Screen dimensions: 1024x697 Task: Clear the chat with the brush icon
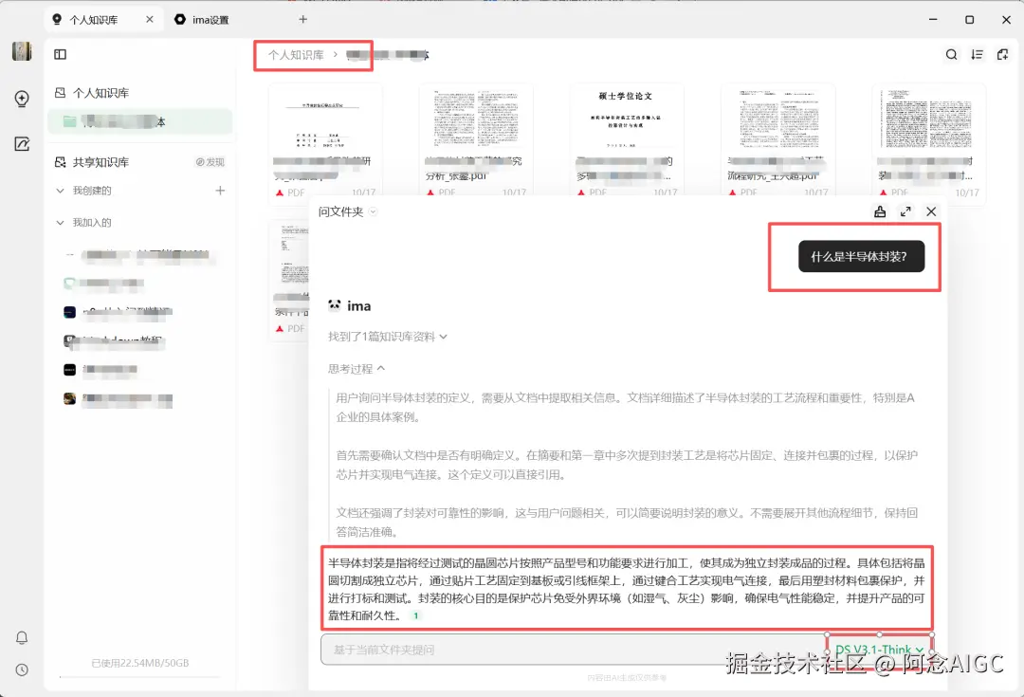tap(880, 211)
